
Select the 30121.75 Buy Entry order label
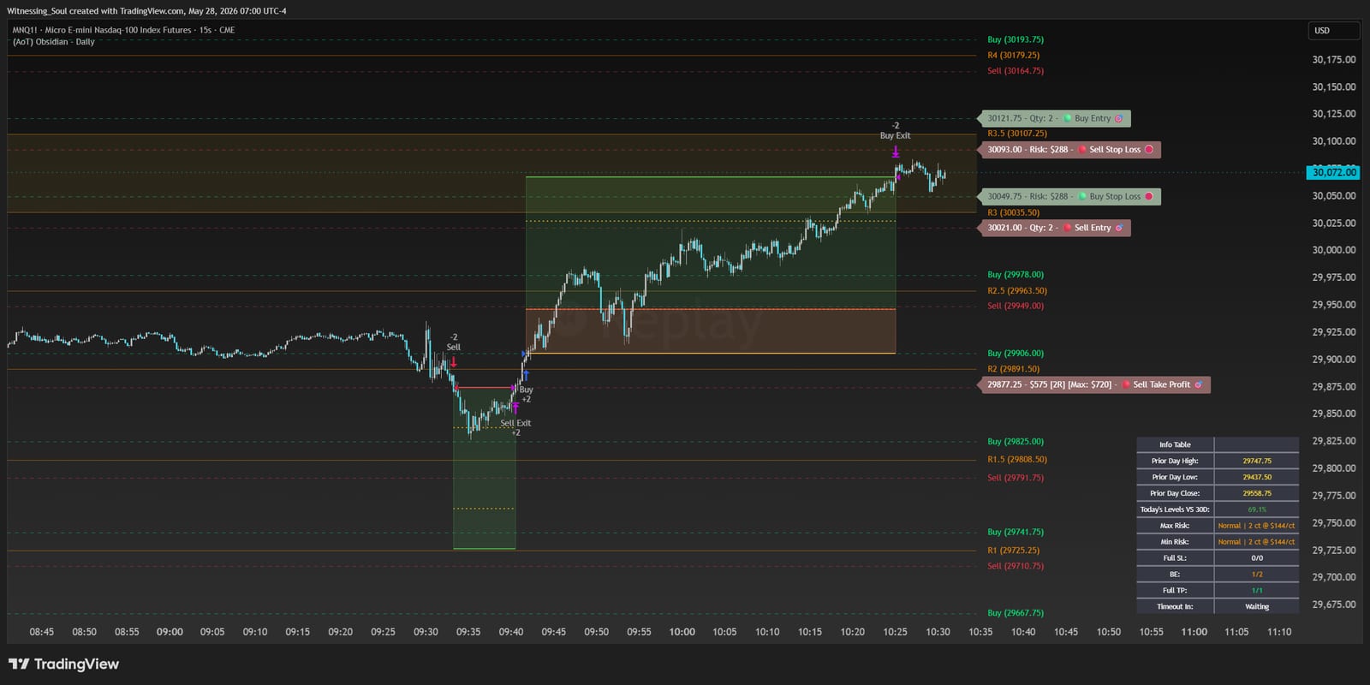[1054, 118]
